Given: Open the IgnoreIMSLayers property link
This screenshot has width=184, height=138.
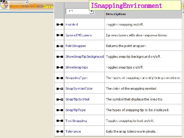Looking at the screenshot, I should [x=78, y=35].
